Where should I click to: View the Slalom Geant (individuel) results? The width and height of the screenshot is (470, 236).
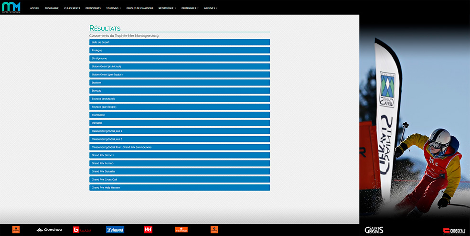[x=179, y=66]
